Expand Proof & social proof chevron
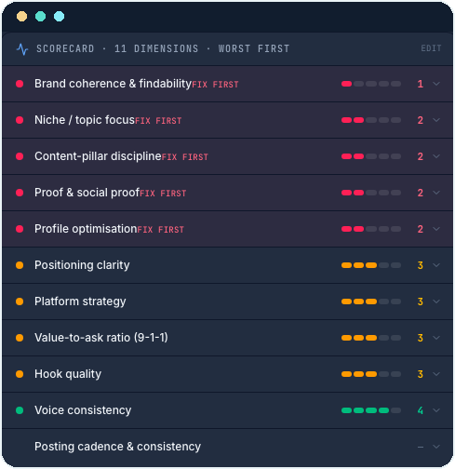This screenshot has height=469, width=455. tap(436, 193)
